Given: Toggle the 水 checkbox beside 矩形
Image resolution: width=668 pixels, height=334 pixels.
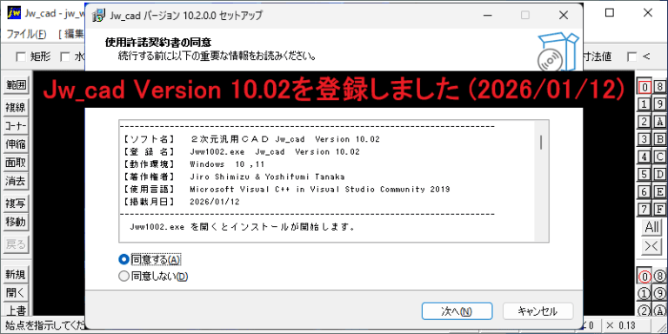Looking at the screenshot, I should [x=64, y=57].
